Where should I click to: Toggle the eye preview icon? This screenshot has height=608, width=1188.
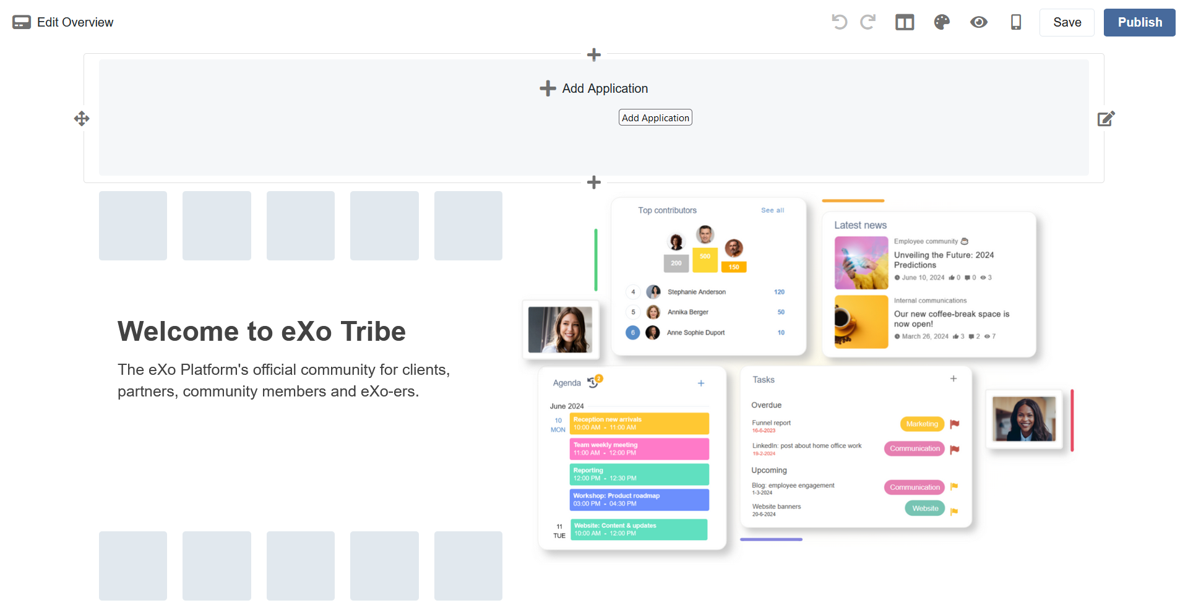[x=979, y=22]
